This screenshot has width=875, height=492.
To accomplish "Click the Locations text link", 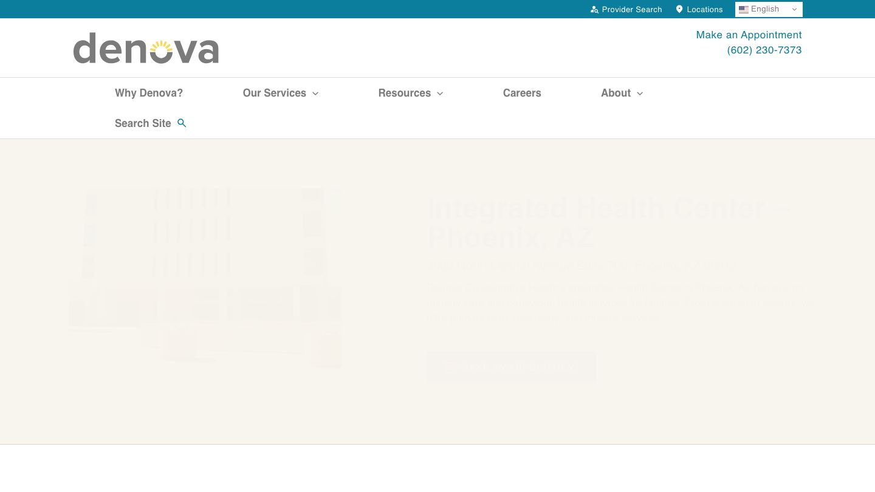I will [705, 9].
